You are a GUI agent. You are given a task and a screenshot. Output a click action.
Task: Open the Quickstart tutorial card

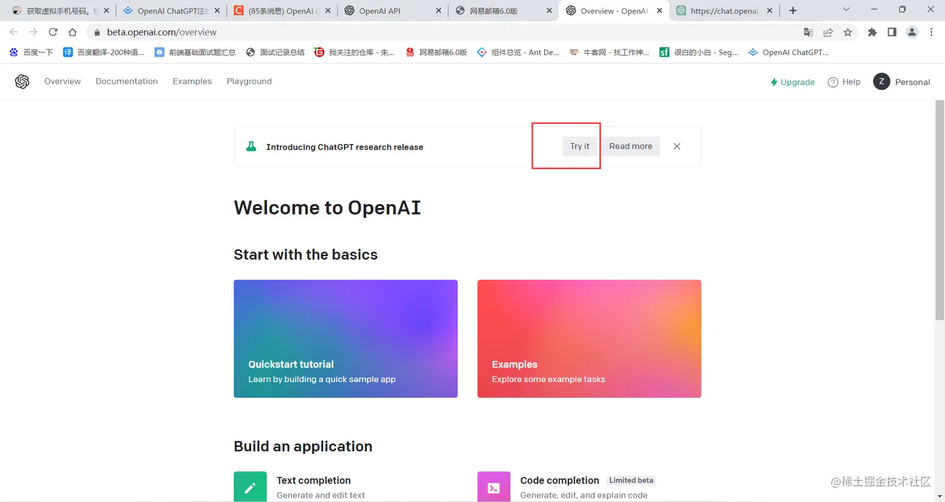[346, 338]
